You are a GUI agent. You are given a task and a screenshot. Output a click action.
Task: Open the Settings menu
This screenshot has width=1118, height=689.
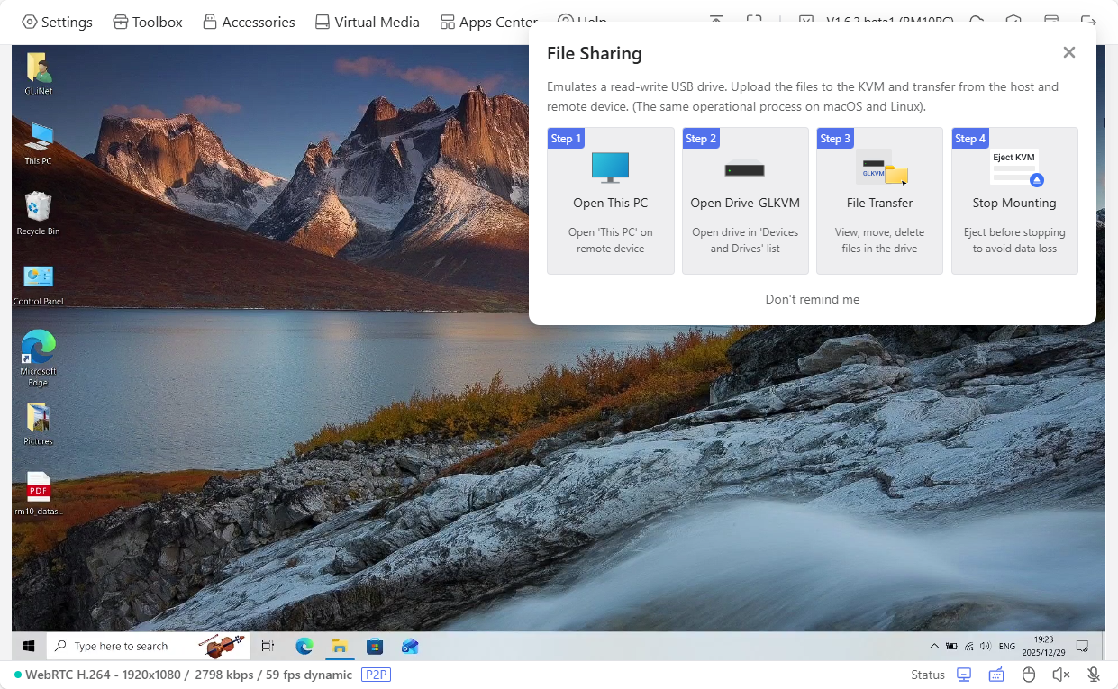coord(57,21)
